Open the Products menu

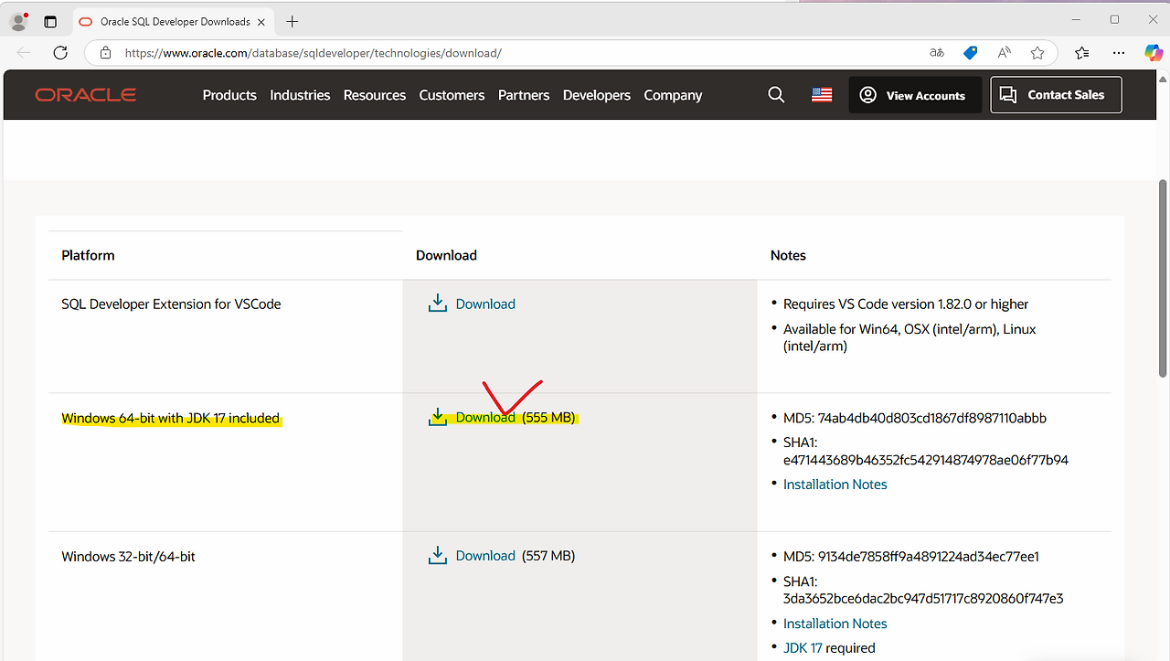click(x=229, y=95)
